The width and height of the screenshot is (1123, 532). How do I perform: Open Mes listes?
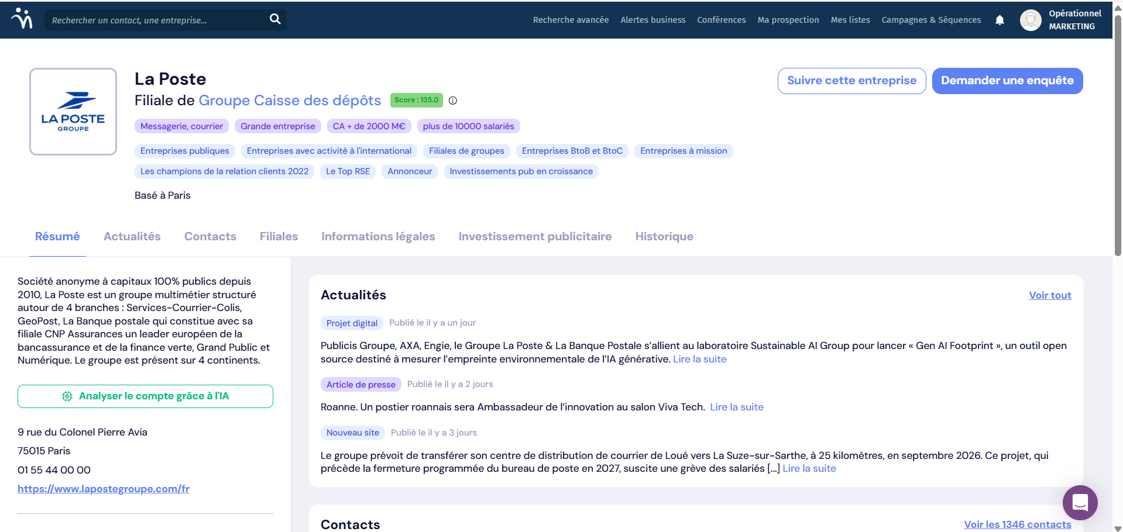pyautogui.click(x=850, y=20)
